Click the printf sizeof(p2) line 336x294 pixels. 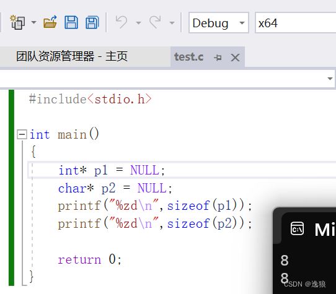(x=155, y=224)
